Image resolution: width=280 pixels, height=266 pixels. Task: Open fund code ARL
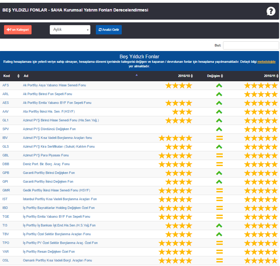point(5,94)
